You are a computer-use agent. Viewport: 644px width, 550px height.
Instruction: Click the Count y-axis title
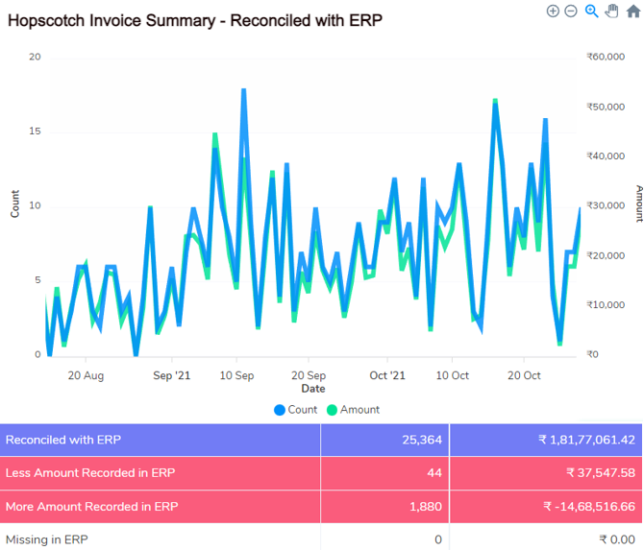pyautogui.click(x=15, y=203)
